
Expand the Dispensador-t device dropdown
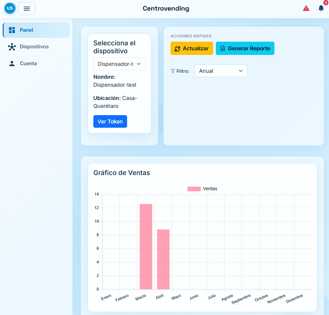(119, 64)
